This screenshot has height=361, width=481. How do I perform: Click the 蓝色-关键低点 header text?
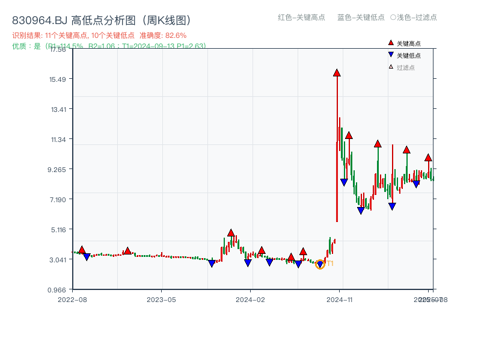tap(361, 17)
